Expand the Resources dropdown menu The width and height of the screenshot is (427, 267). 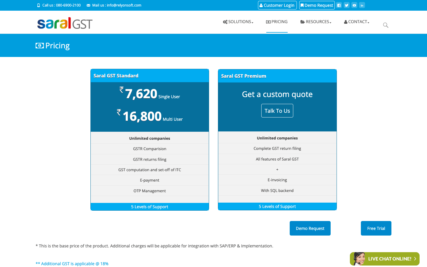pos(316,22)
